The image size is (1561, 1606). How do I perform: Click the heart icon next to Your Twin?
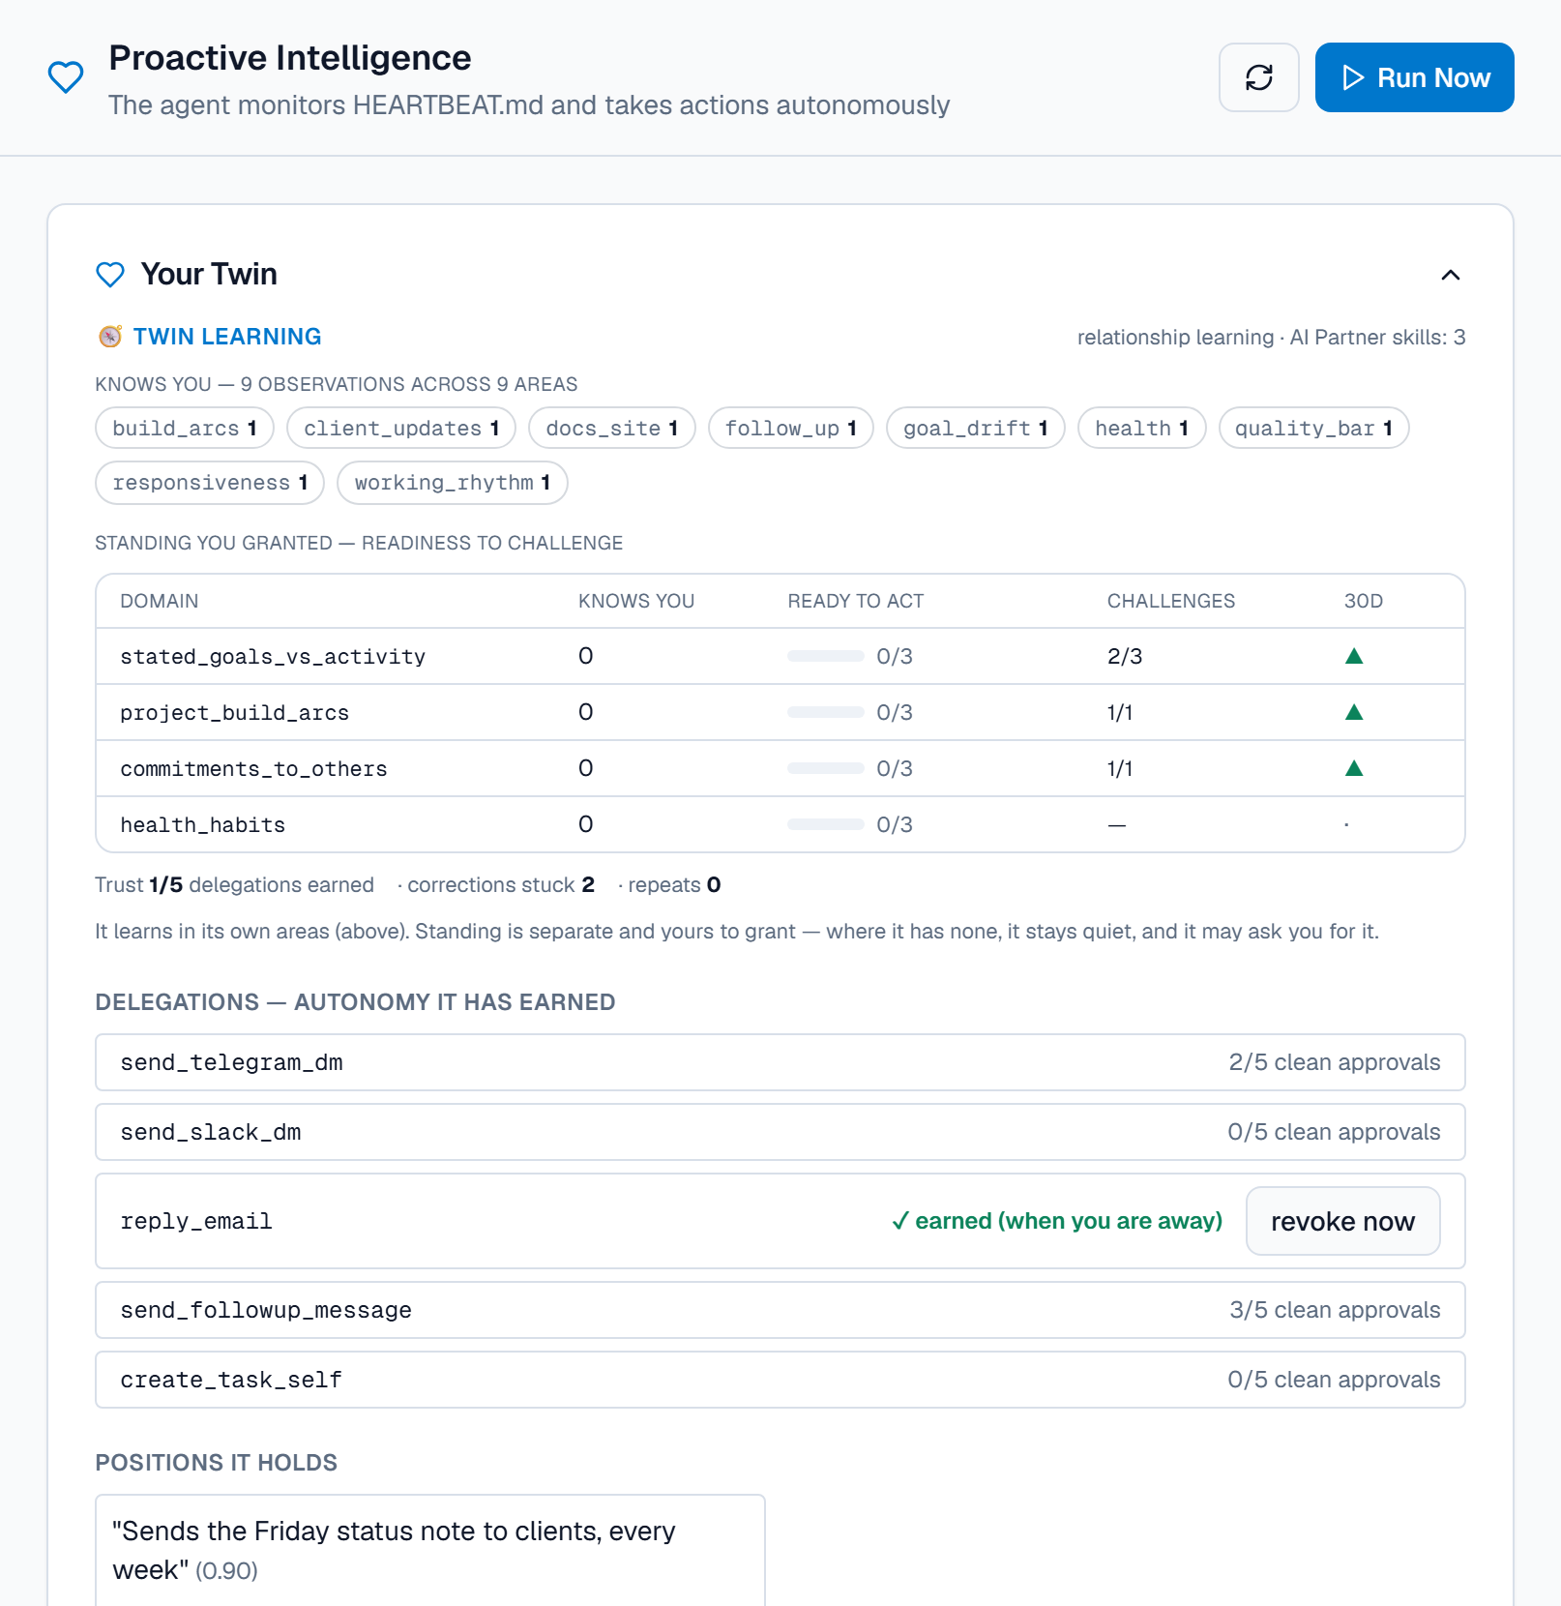click(x=110, y=275)
